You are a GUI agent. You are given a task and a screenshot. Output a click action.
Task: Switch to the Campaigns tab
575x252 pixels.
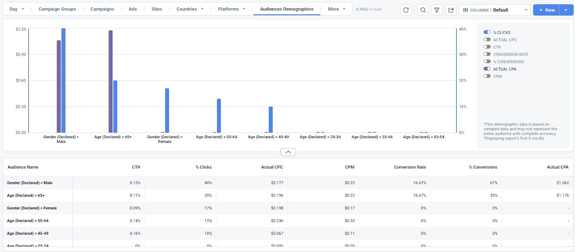tap(102, 9)
